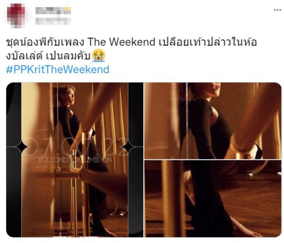The height and width of the screenshot is (243, 284).
Task: Click the right four-point star ornament on poster
Action: point(128,147)
